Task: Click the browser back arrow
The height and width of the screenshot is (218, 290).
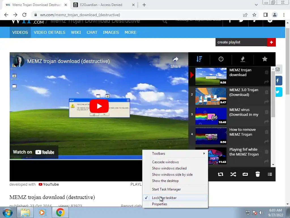Action: (x=6, y=15)
